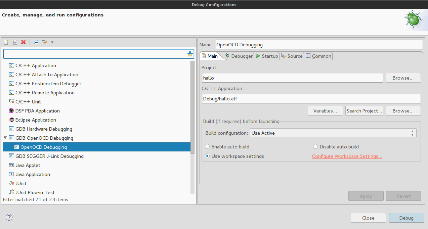Select Use workspace settings radio button

pyautogui.click(x=207, y=156)
